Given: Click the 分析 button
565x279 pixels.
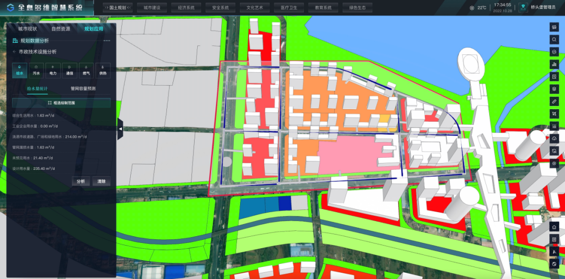Looking at the screenshot, I should pos(81,181).
